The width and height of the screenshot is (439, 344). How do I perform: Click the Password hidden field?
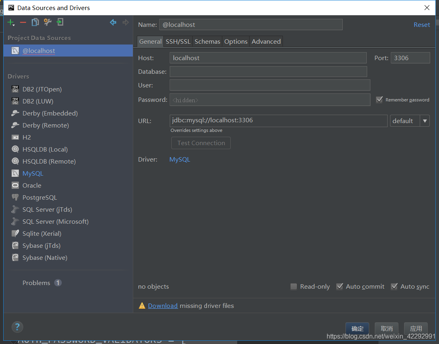[270, 100]
